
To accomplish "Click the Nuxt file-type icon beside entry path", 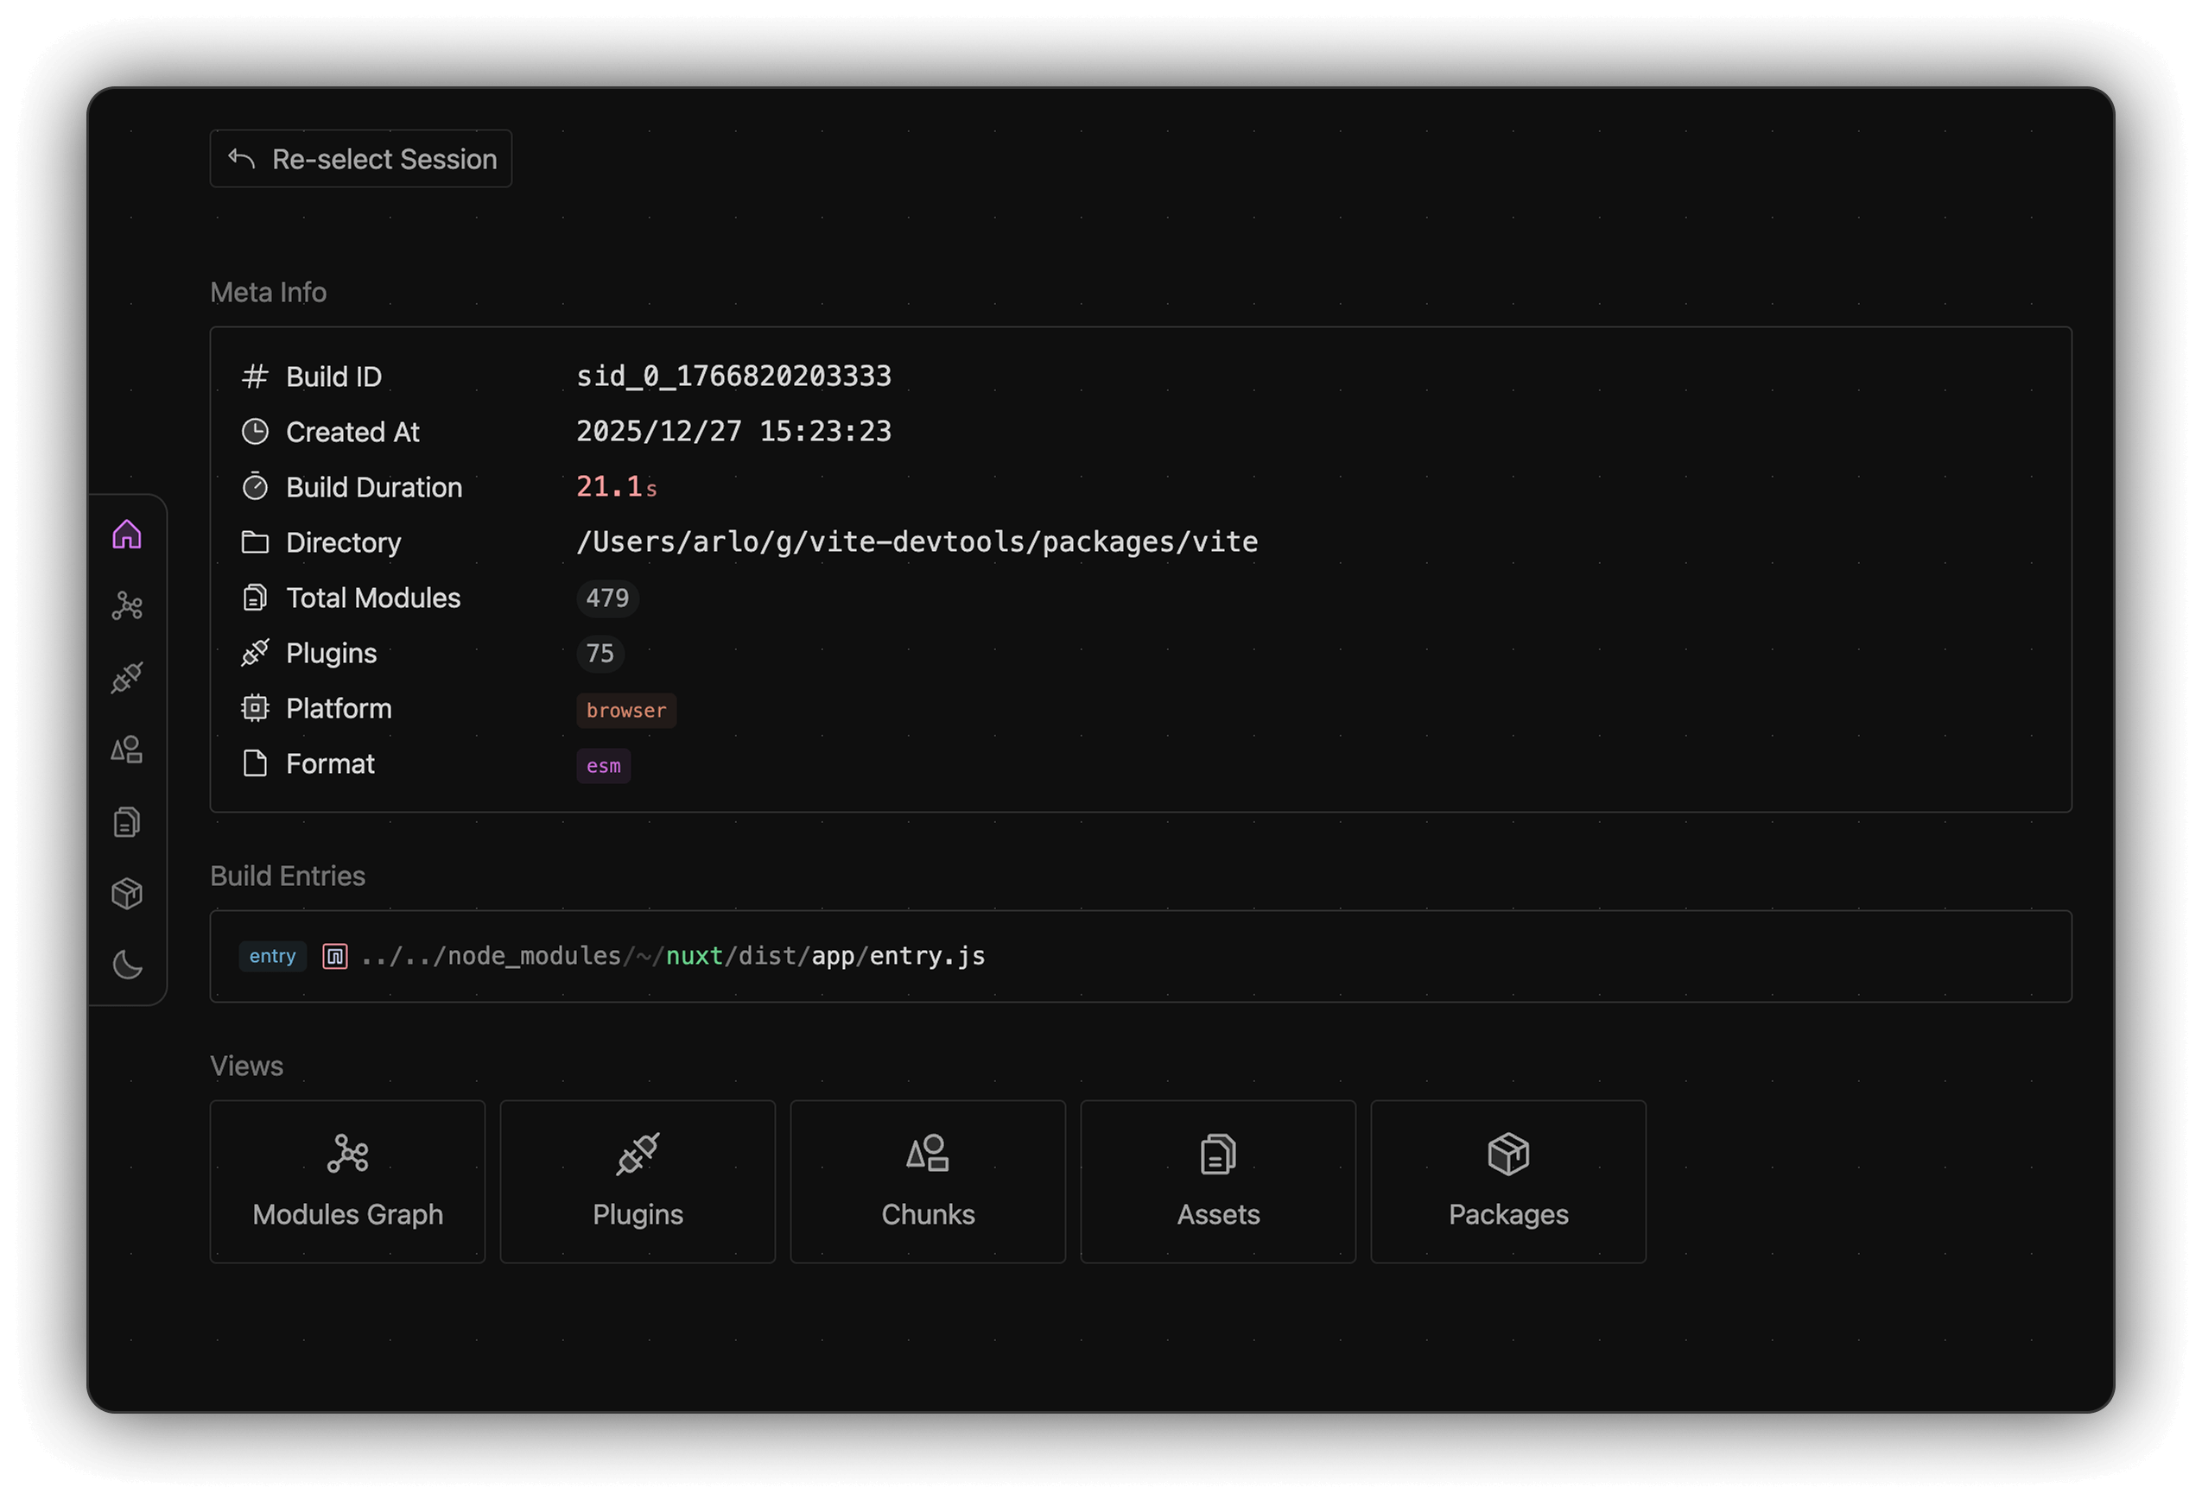I will tap(334, 957).
